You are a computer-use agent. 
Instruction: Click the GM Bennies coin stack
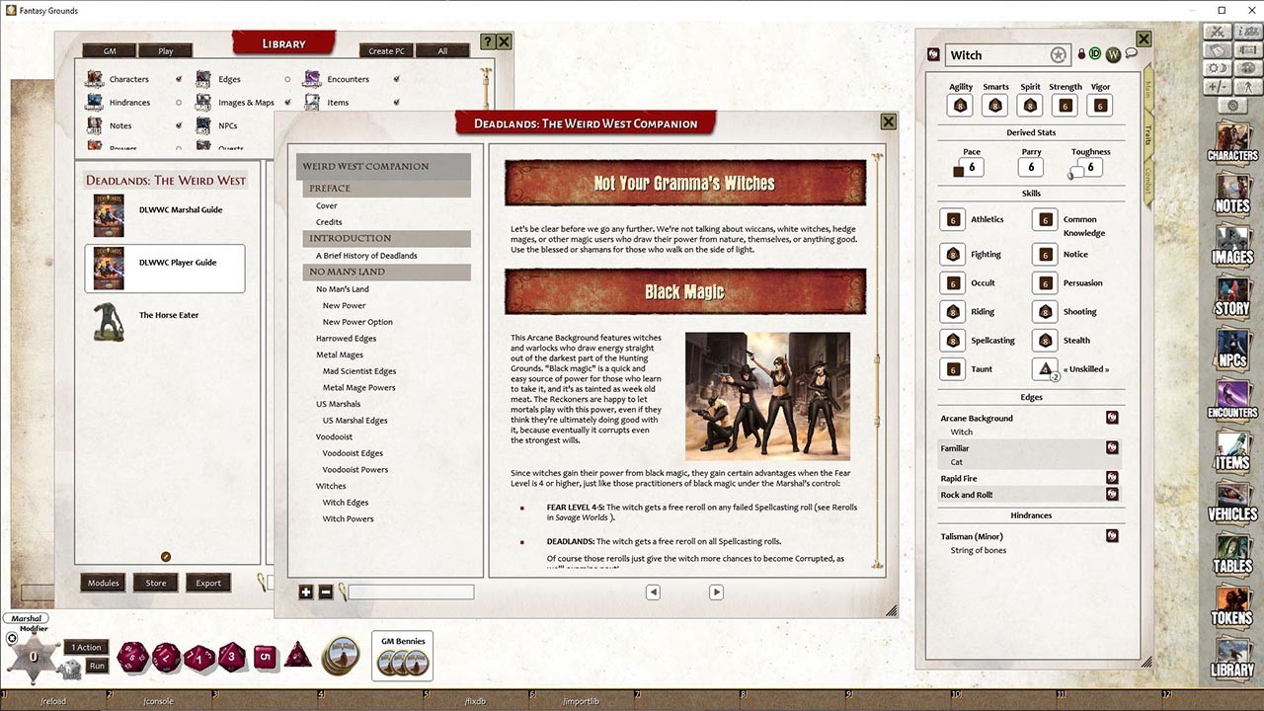[x=401, y=662]
